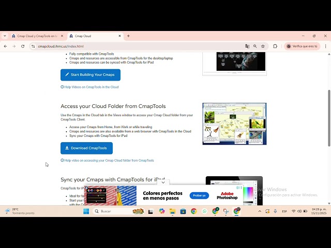Click the sync tray icon next to microphone
Screen dimensions: 331x248
(x=267, y=211)
